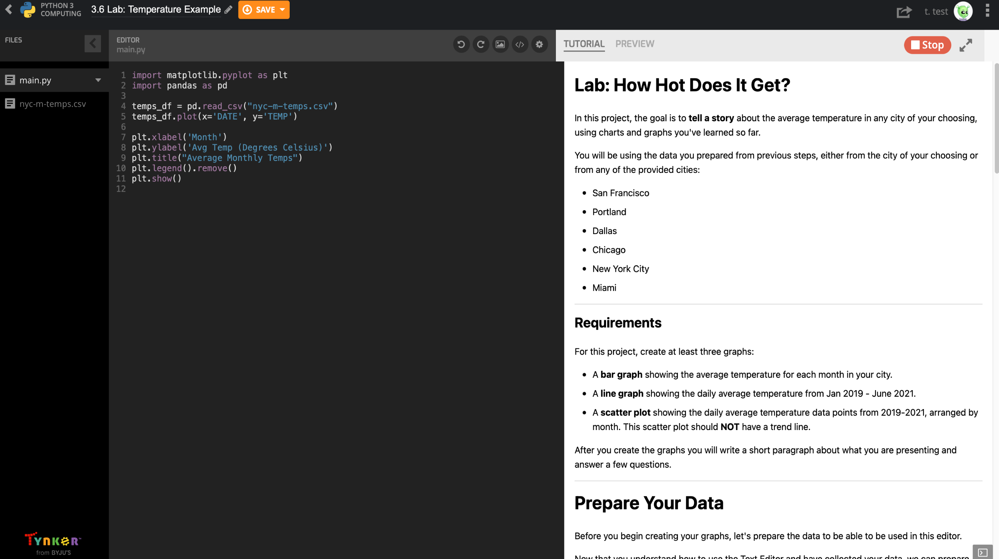Click the code brackets icon in the toolbar
This screenshot has height=559, width=999.
click(520, 44)
